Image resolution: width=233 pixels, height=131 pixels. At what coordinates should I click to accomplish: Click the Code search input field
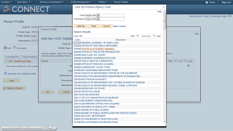point(112,15)
